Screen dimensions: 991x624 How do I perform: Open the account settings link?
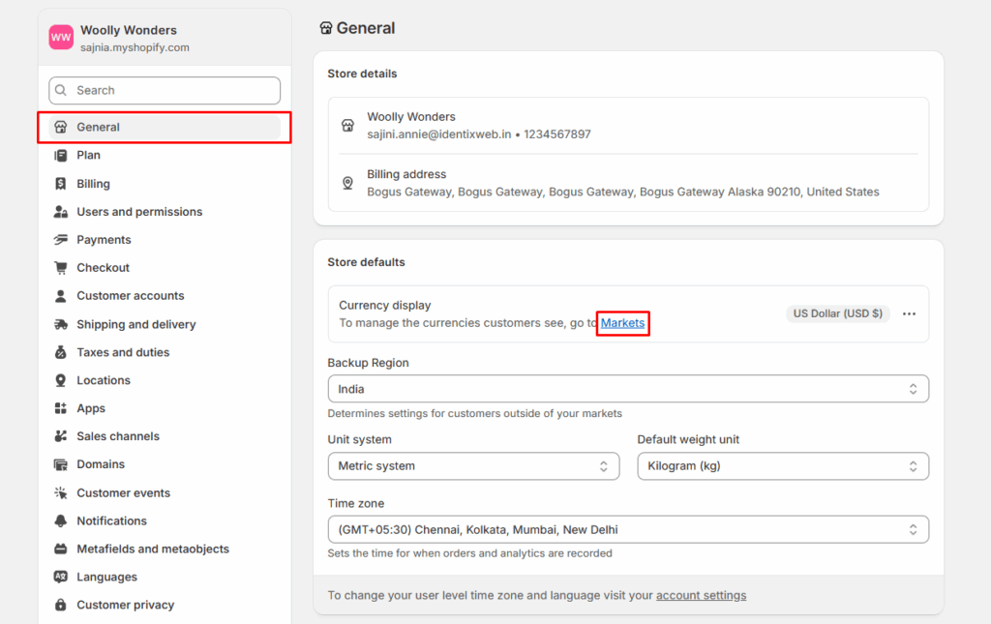(701, 596)
